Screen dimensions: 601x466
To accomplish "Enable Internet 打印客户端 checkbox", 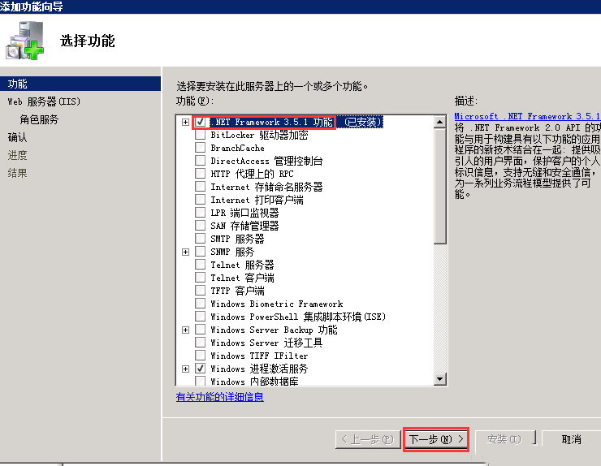I will click(200, 200).
